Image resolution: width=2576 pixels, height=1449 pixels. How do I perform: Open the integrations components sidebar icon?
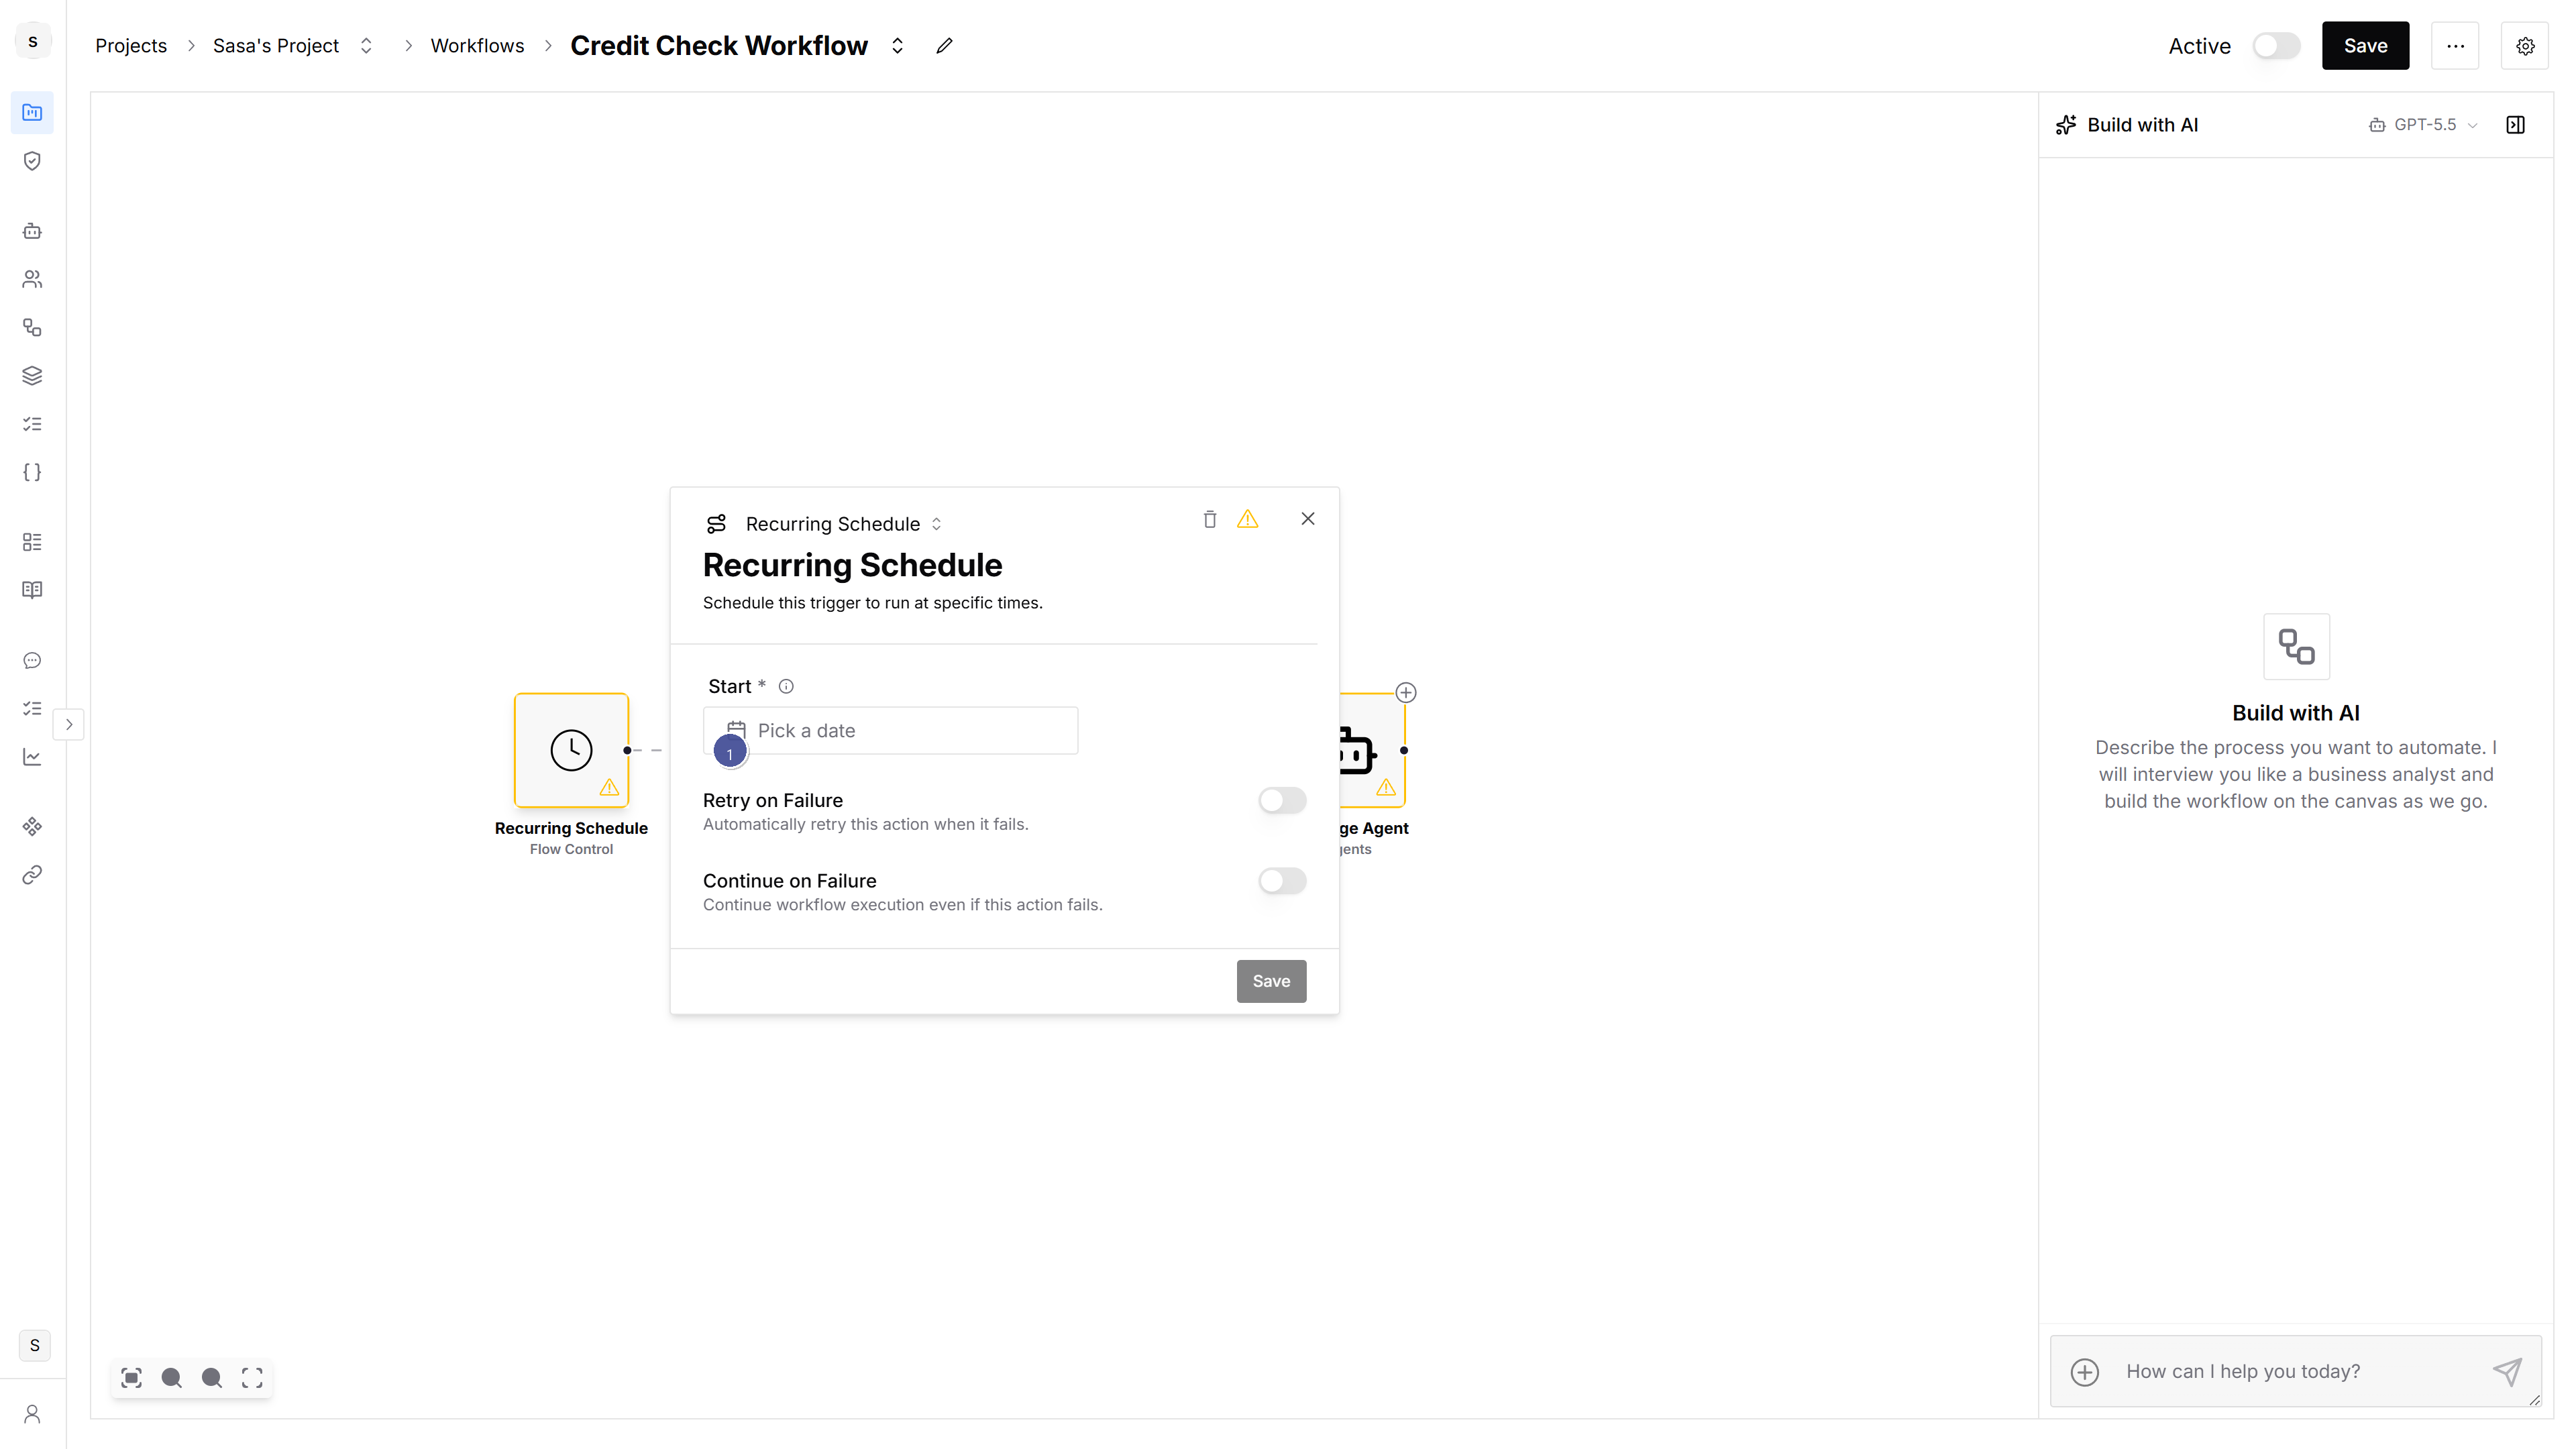click(x=32, y=827)
